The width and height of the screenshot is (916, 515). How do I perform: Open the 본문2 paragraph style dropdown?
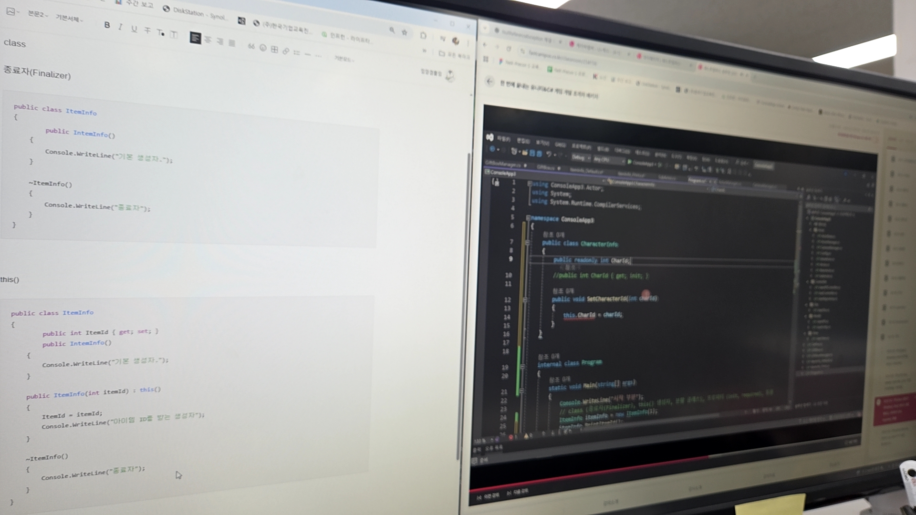pyautogui.click(x=37, y=15)
